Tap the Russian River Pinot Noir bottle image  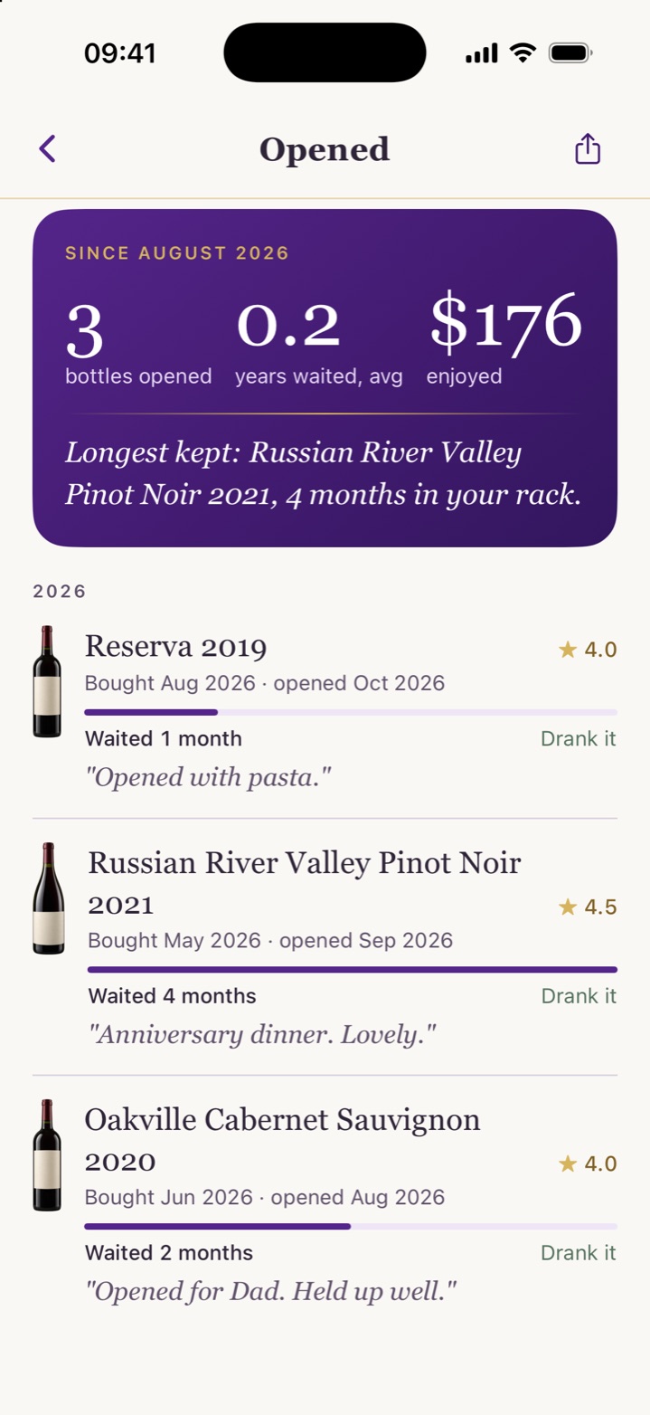click(49, 898)
